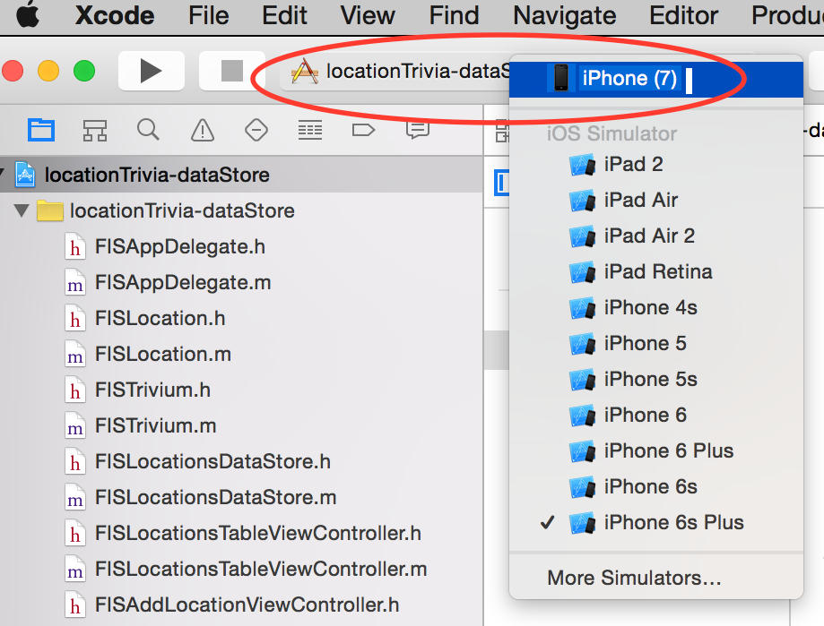
Task: Click the Stop button
Action: pos(231,71)
